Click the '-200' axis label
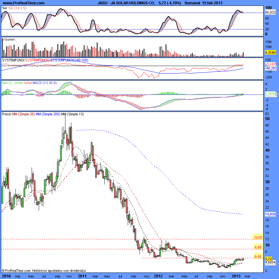Image resolution: width=279 pixels, height=279 pixels. pyautogui.click(x=269, y=77)
